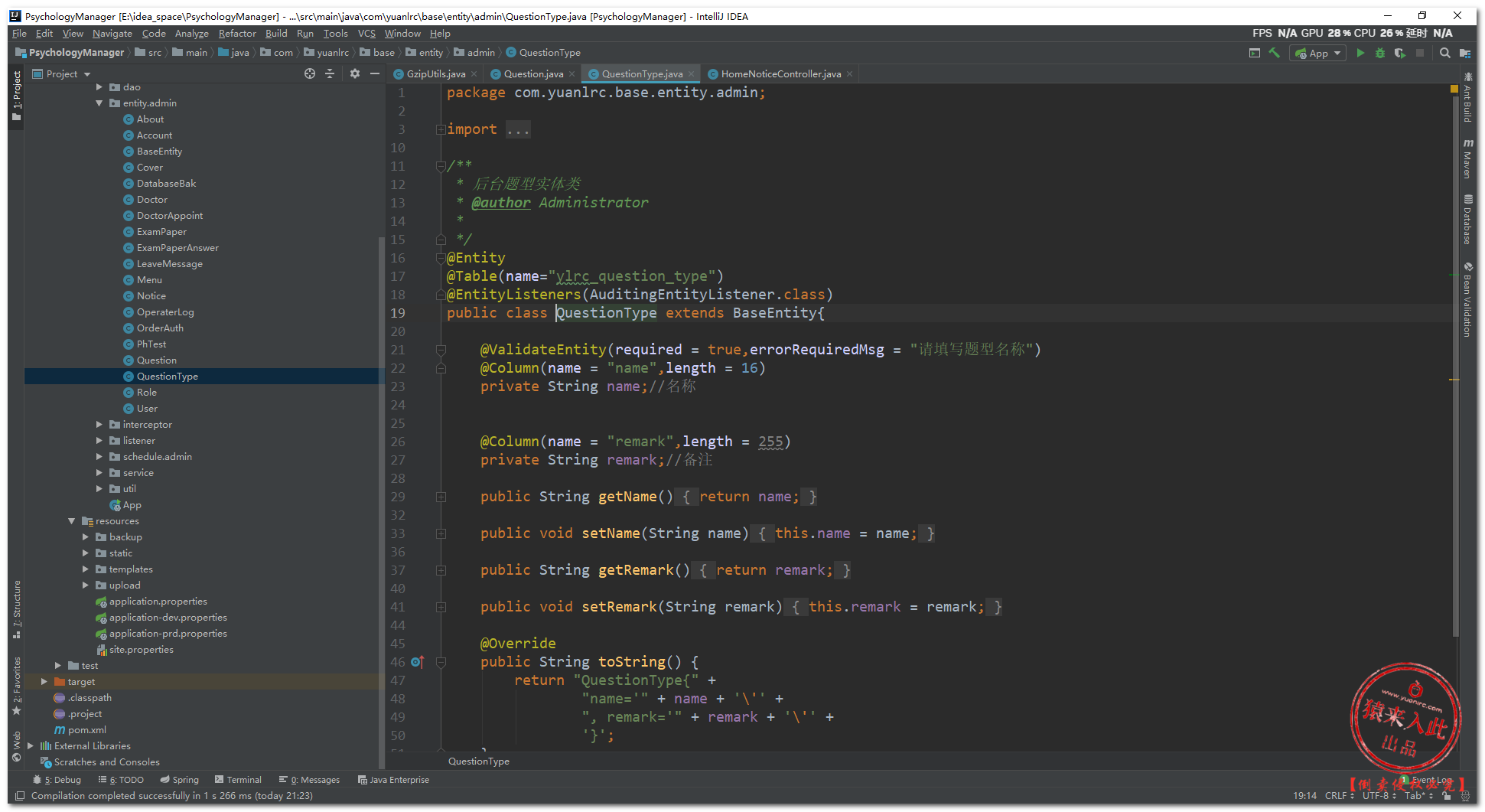
Task: Open the Ant Build side panel
Action: (x=1467, y=98)
